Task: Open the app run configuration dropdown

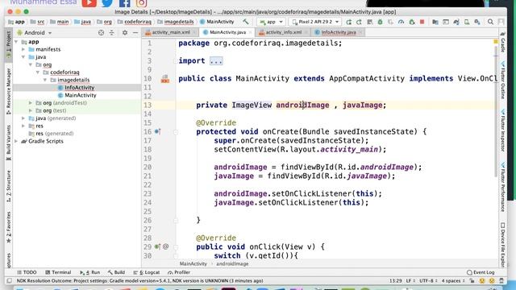Action: 271,22
